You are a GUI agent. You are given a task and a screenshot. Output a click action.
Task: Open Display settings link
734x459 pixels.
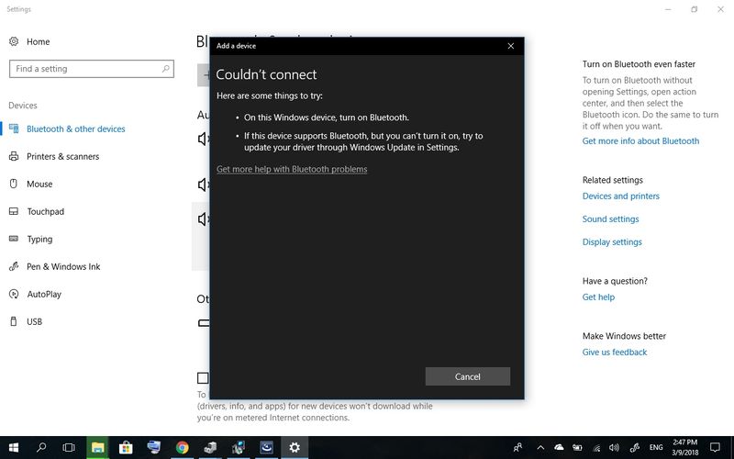pos(612,242)
